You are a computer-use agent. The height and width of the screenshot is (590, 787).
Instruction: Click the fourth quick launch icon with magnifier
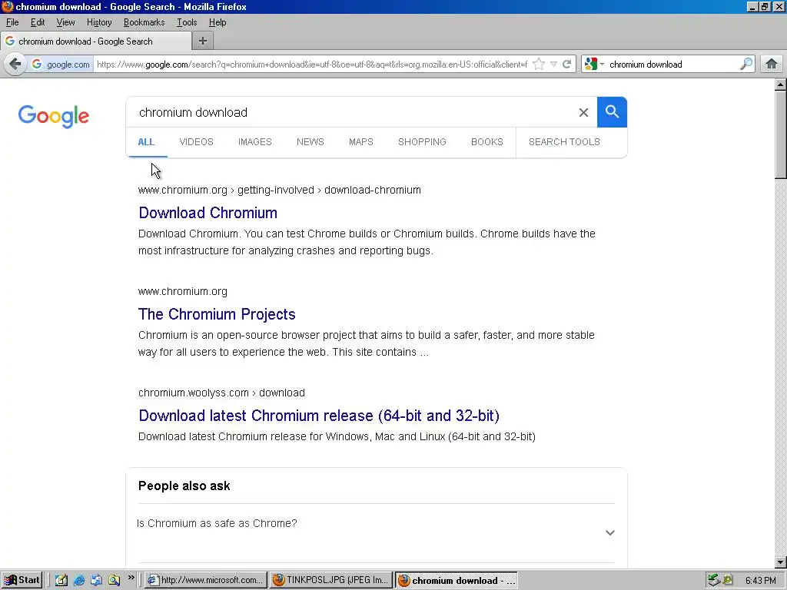tap(114, 581)
